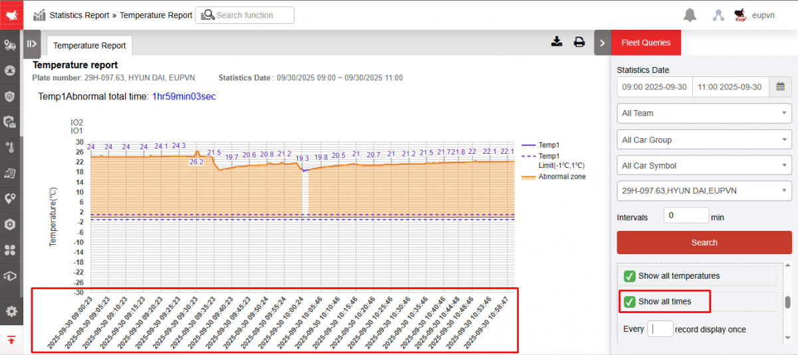Toggle the Show all times checkbox

point(629,302)
